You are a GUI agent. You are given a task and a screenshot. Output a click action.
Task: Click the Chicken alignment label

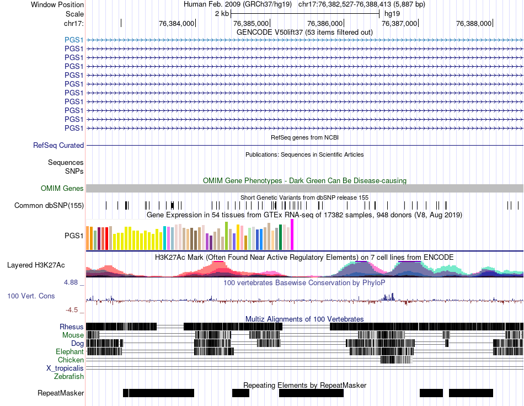pyautogui.click(x=71, y=360)
